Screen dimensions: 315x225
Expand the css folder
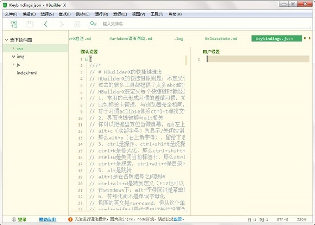pyautogui.click(x=13, y=48)
